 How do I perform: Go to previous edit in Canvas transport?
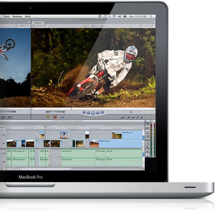(x=84, y=112)
